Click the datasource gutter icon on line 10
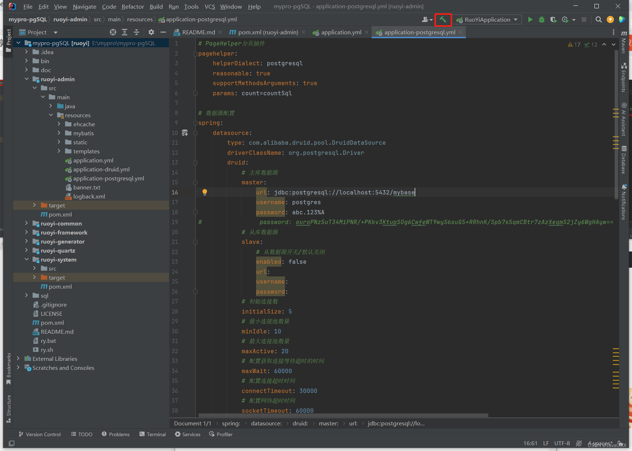Image resolution: width=632 pixels, height=451 pixels. [185, 133]
